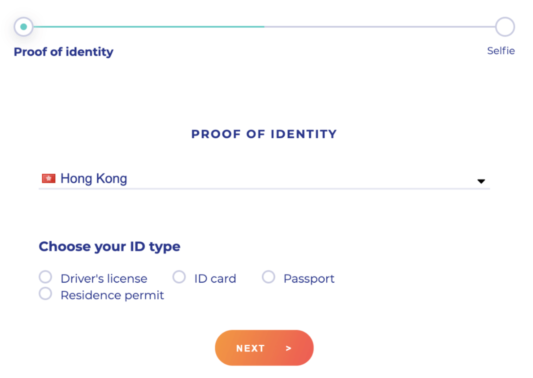533x378 pixels.
Task: Go to the "Selfie" step label
Action: coord(500,51)
